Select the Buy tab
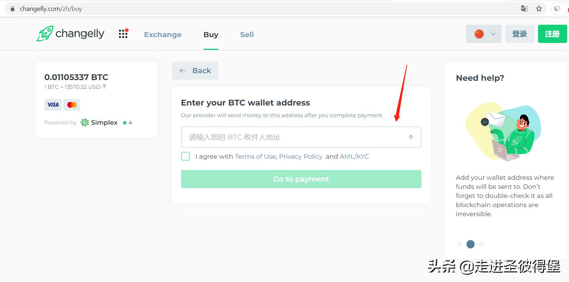The width and height of the screenshot is (569, 282). pos(211,35)
